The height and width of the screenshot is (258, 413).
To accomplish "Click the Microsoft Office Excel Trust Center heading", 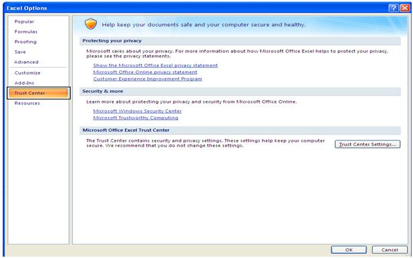I will (126, 130).
